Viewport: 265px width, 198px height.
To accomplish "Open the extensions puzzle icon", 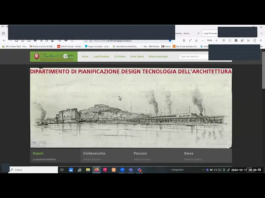I will click(255, 40).
